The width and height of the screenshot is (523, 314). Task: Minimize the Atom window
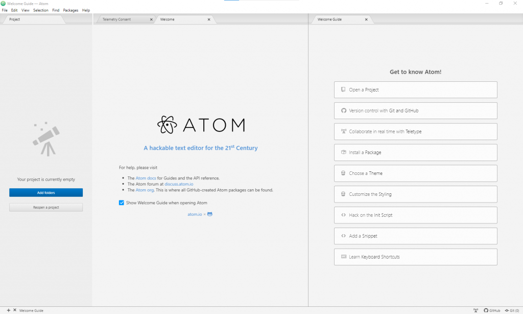click(487, 4)
